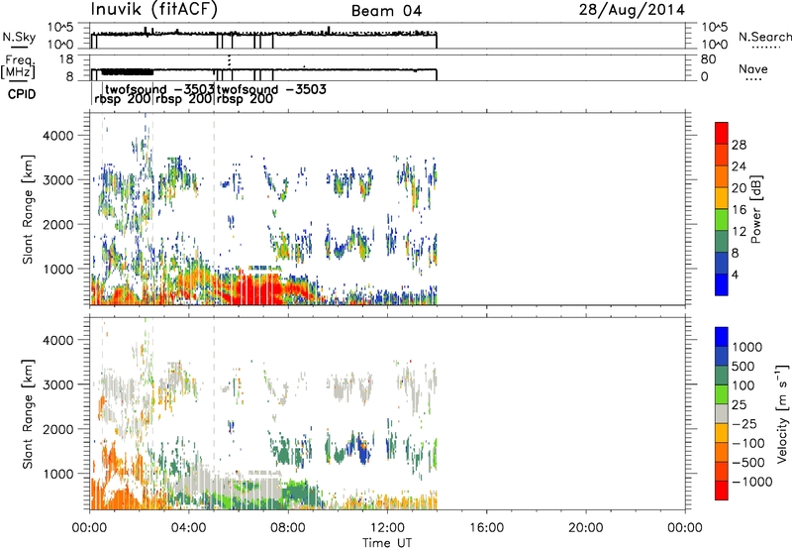The height and width of the screenshot is (549, 792).
Task: Click the '4' label on the Power colorbar
Action: tap(735, 274)
